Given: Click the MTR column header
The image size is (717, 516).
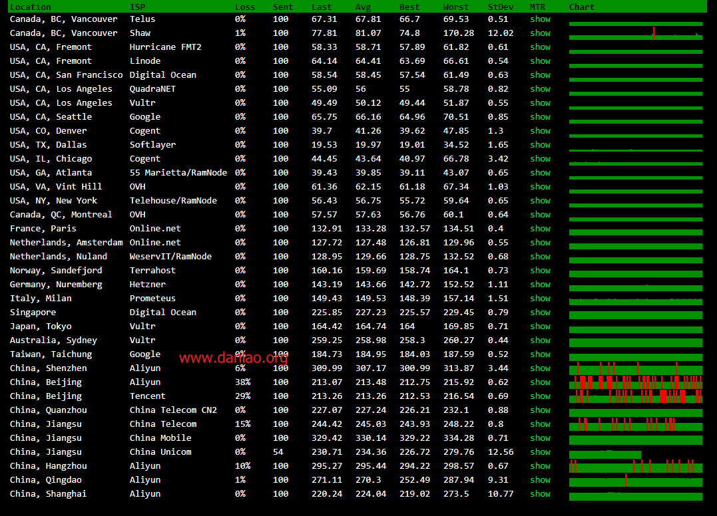Looking at the screenshot, I should tap(537, 7).
